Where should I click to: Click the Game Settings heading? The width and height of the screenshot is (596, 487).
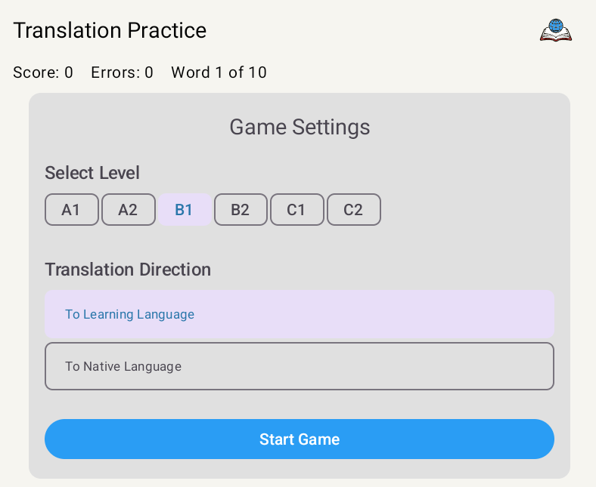click(x=300, y=127)
